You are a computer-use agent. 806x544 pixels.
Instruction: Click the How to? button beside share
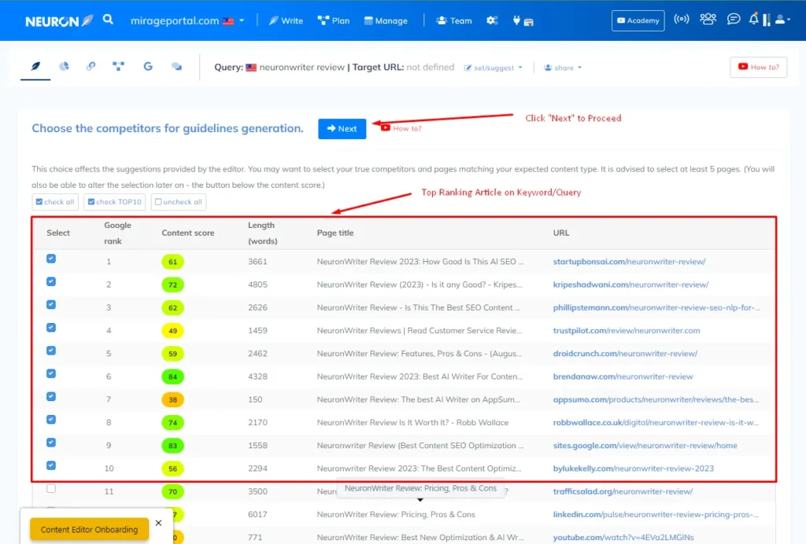pyautogui.click(x=758, y=68)
